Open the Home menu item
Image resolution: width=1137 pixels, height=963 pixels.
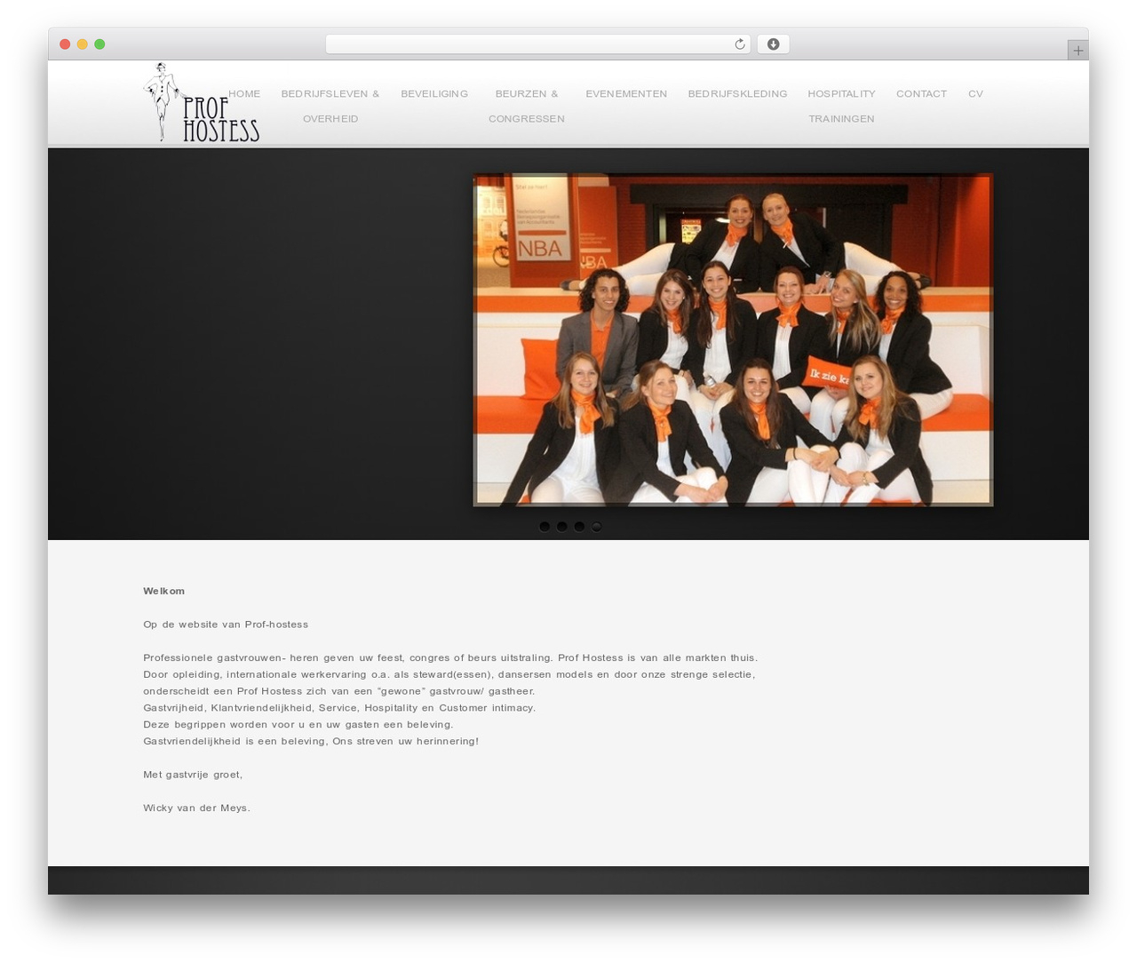point(244,93)
